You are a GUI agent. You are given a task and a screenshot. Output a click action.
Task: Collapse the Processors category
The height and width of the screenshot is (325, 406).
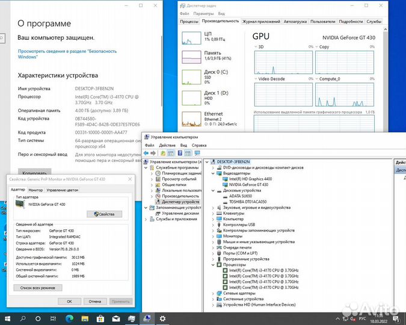point(213,265)
